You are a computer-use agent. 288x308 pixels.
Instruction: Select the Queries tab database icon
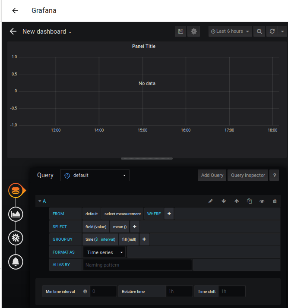[x=16, y=190]
